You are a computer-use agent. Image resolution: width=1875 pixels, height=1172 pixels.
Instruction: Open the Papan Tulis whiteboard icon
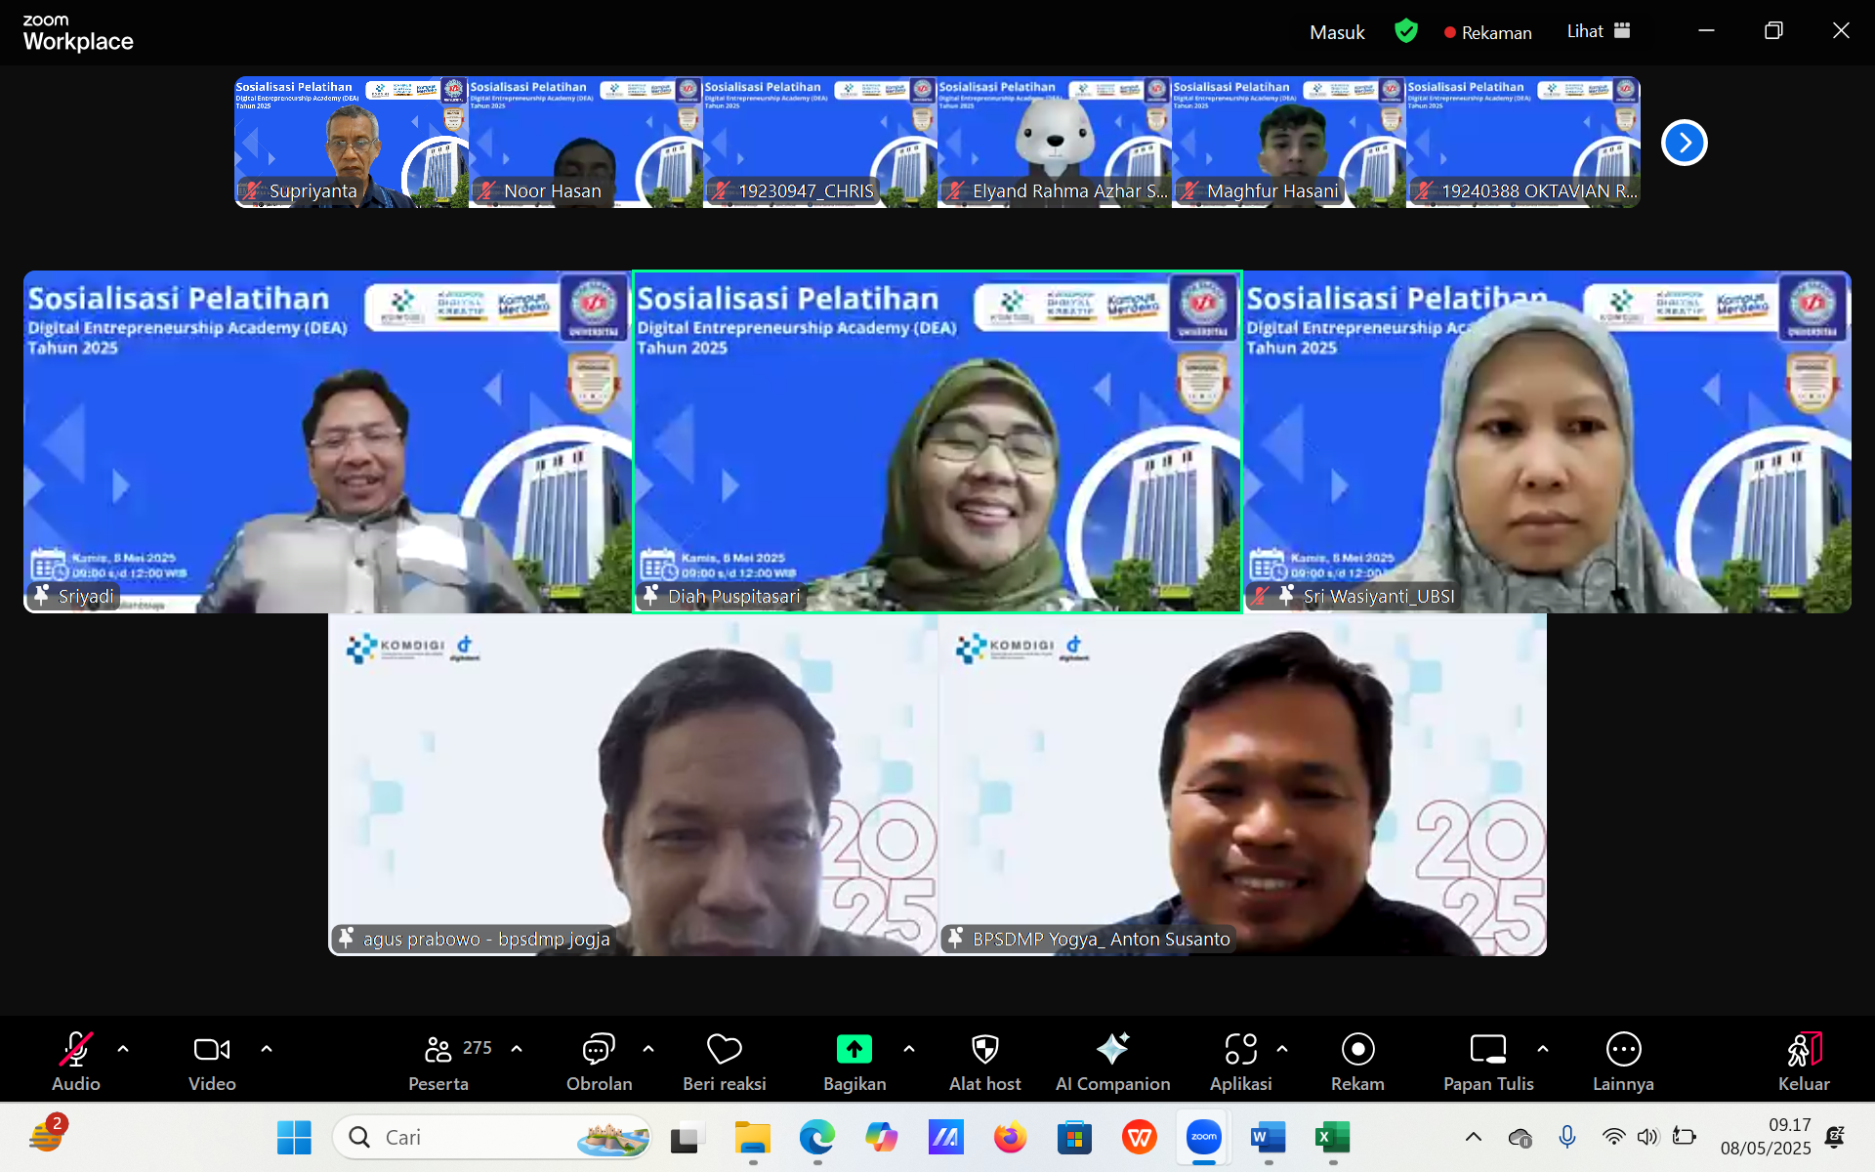(x=1487, y=1050)
